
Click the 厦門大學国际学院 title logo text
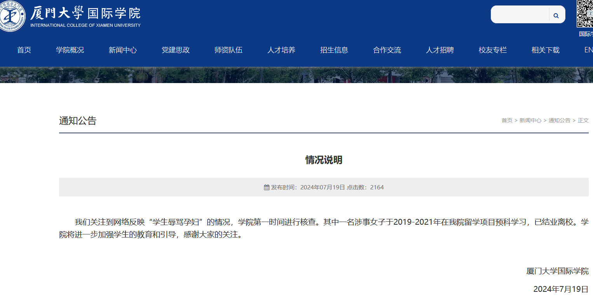85,13
